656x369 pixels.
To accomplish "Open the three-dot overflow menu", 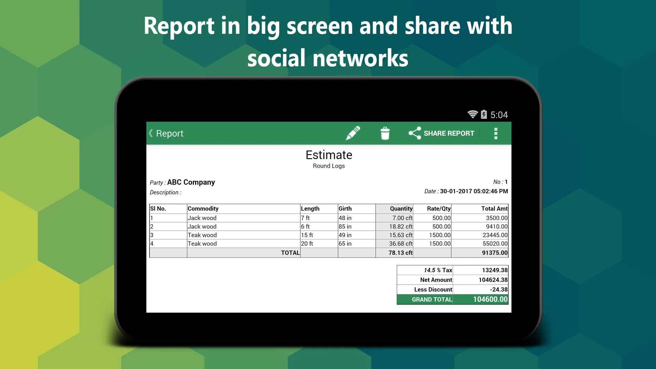I will point(496,133).
